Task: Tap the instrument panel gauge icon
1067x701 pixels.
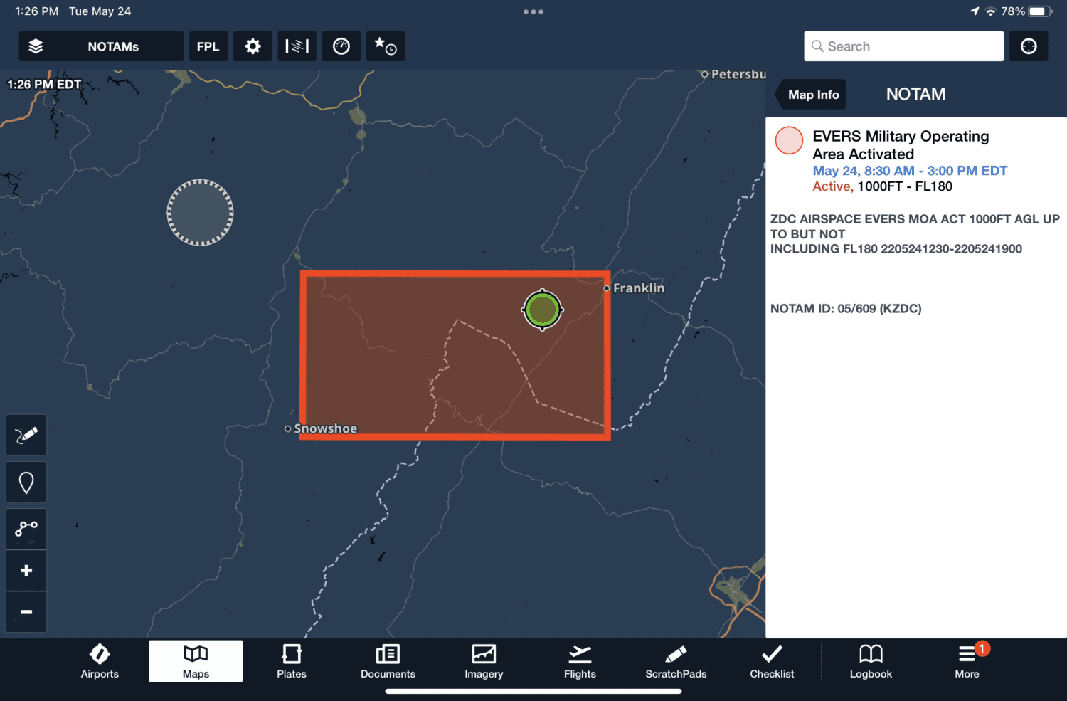Action: click(x=341, y=46)
